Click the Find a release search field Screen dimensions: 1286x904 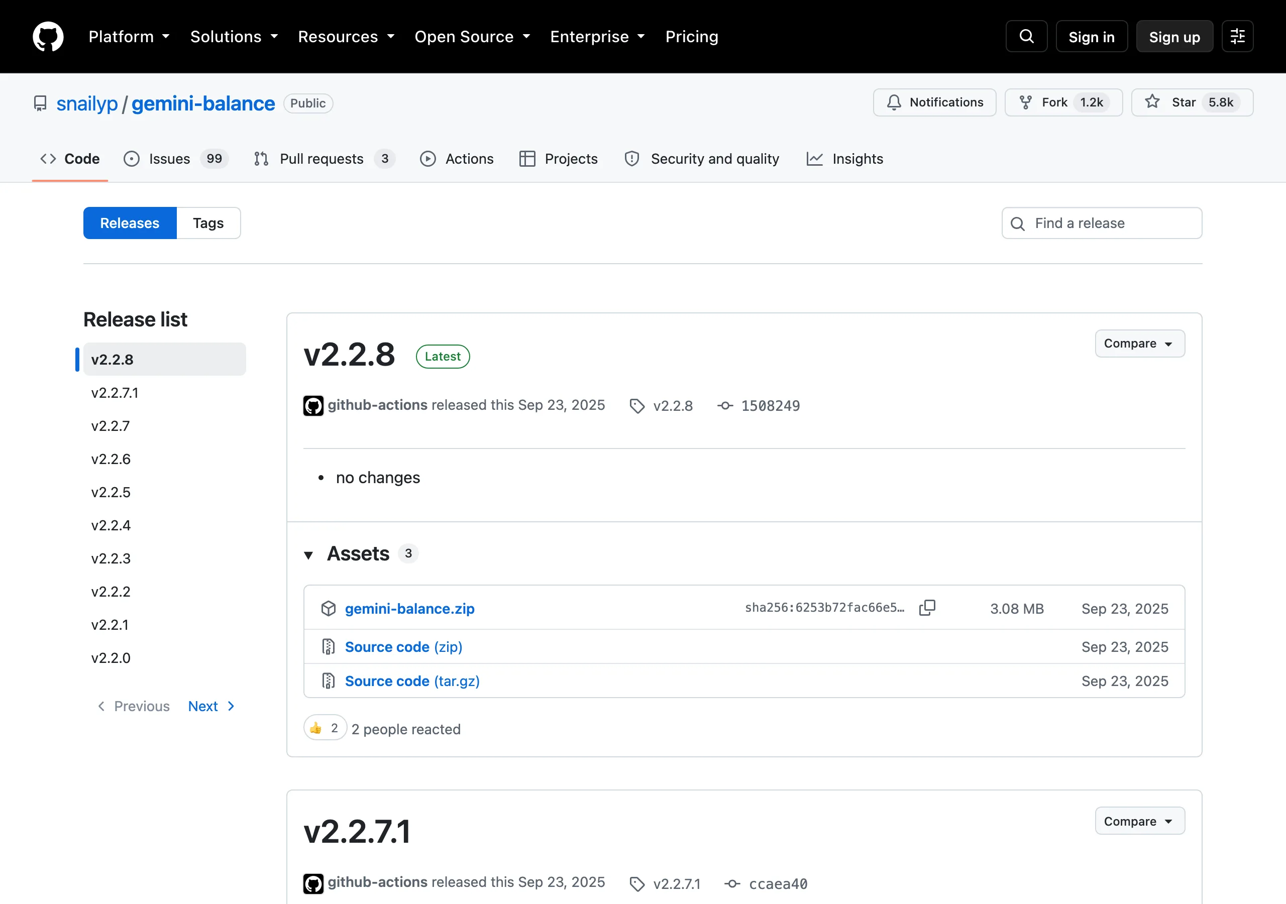(x=1102, y=223)
